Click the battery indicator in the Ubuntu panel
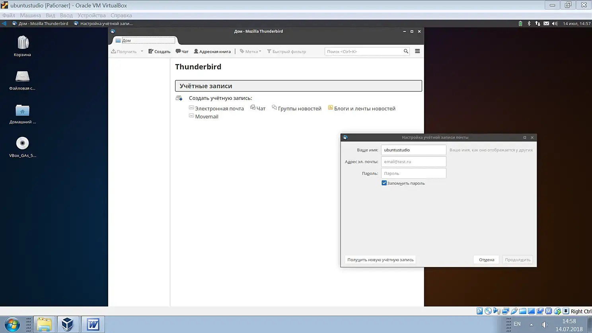 520,23
